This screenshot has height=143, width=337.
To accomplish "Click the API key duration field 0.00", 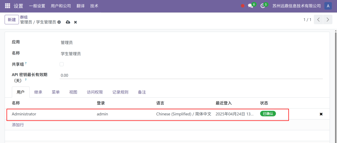I will [x=191, y=75].
